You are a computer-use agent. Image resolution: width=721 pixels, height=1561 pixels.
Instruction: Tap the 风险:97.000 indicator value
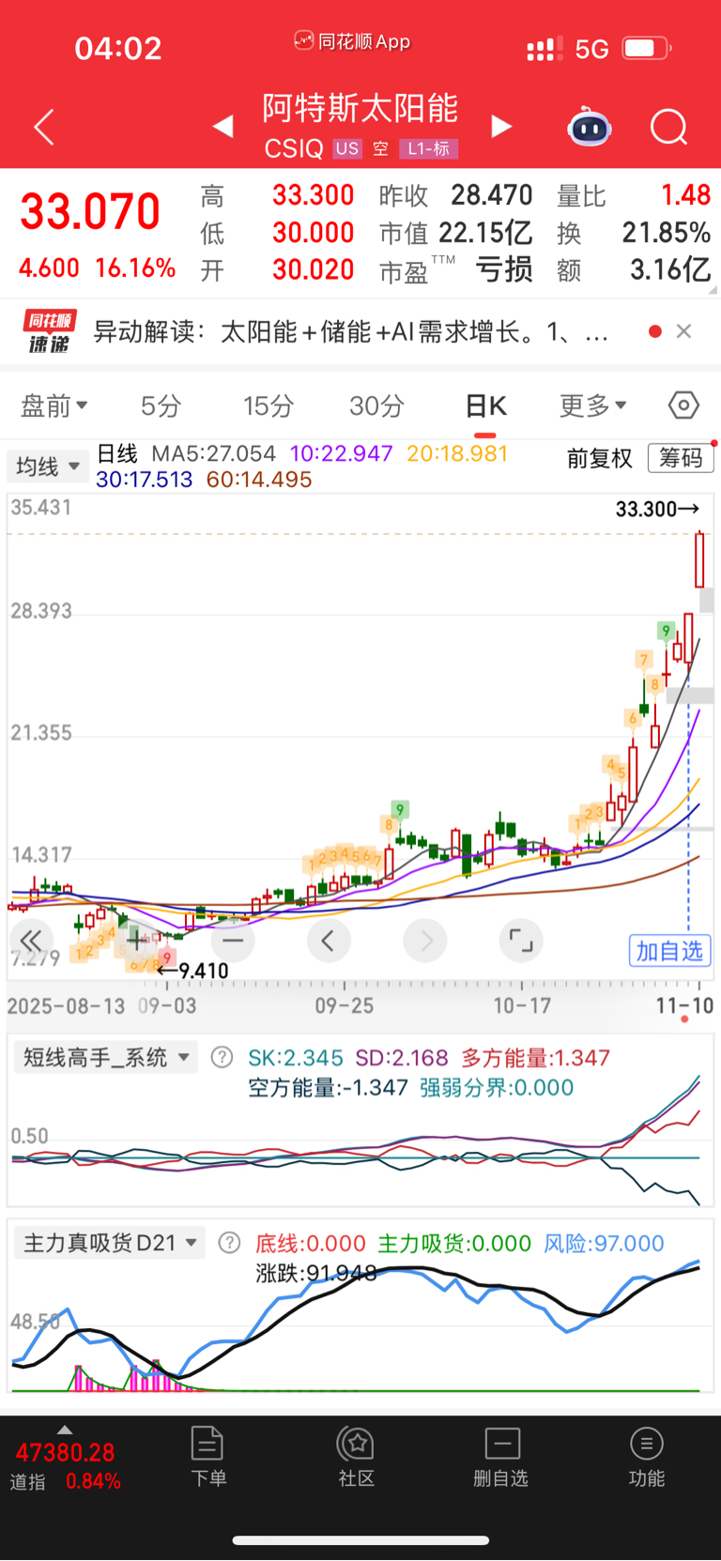(x=604, y=1244)
